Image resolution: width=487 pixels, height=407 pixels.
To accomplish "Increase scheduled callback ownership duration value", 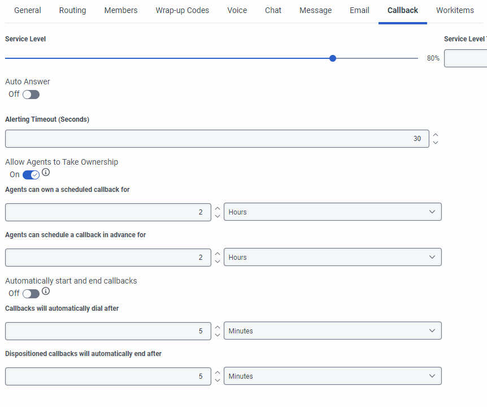I will 218,208.
